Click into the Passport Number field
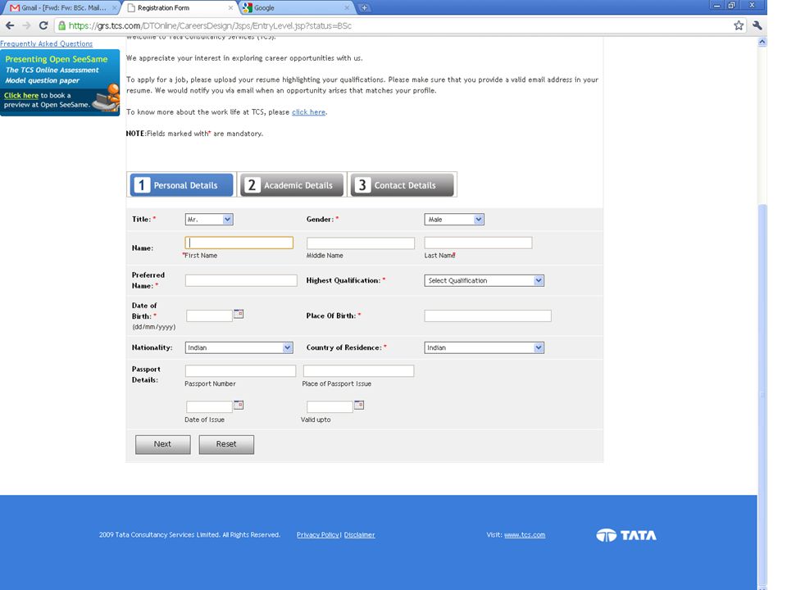 coord(240,370)
